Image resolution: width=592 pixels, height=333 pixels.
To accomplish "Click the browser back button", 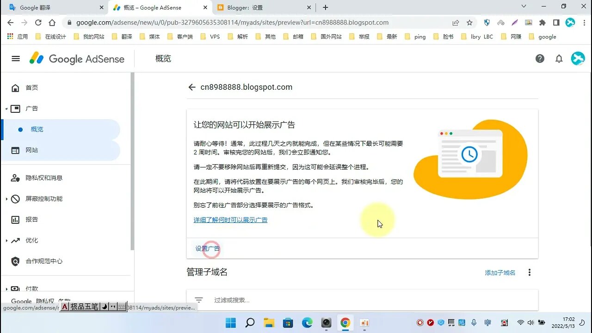I will 11,22.
